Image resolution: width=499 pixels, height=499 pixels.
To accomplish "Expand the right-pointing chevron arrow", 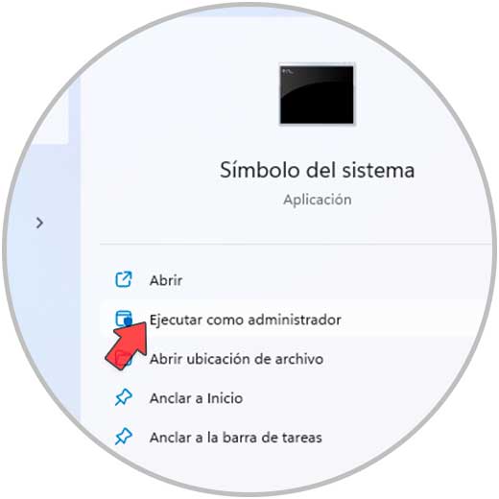I will coord(39,223).
